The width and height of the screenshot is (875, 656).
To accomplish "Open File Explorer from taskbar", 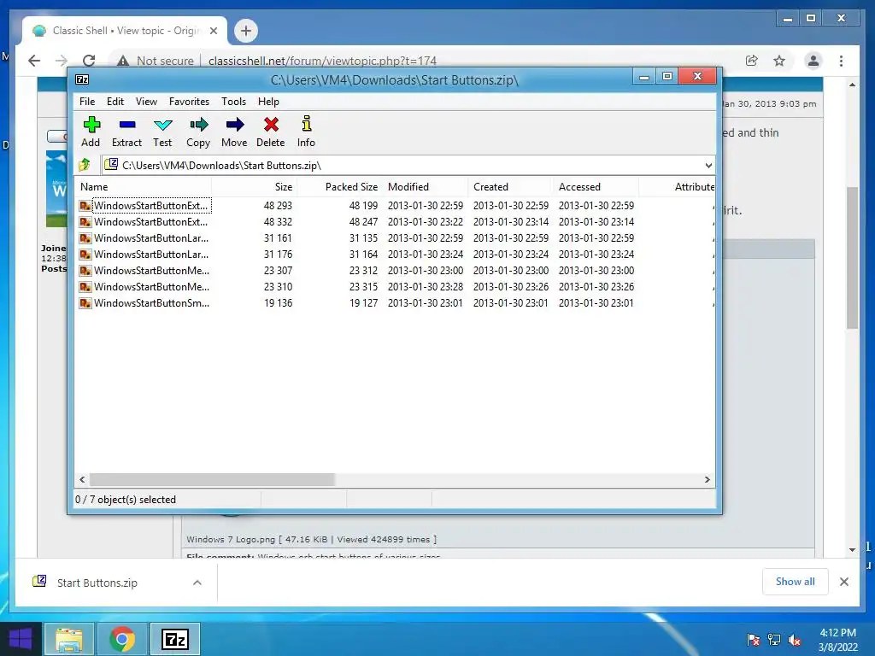I will [x=69, y=639].
